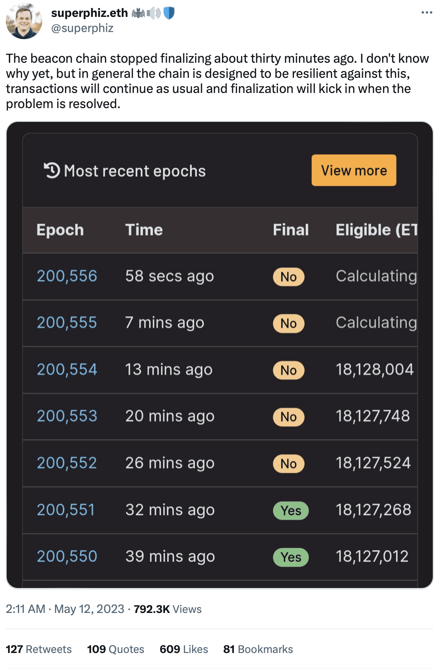Click the May 12, 2023 timestamp
The width and height of the screenshot is (443, 669).
89,609
